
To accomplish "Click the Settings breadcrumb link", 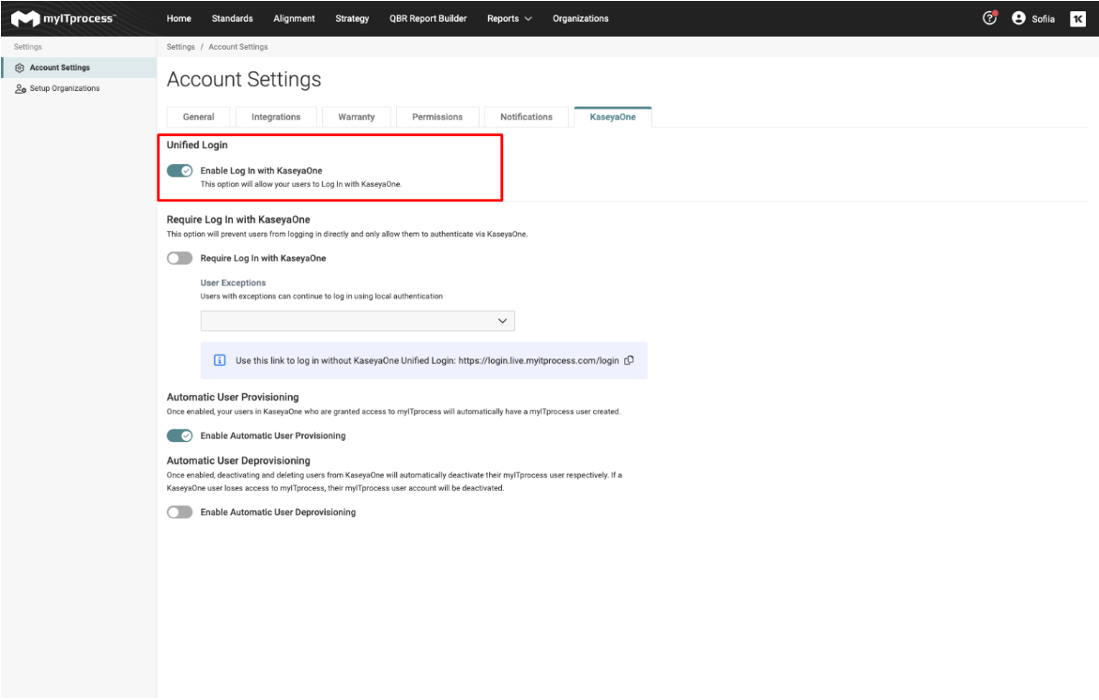I will (x=181, y=47).
